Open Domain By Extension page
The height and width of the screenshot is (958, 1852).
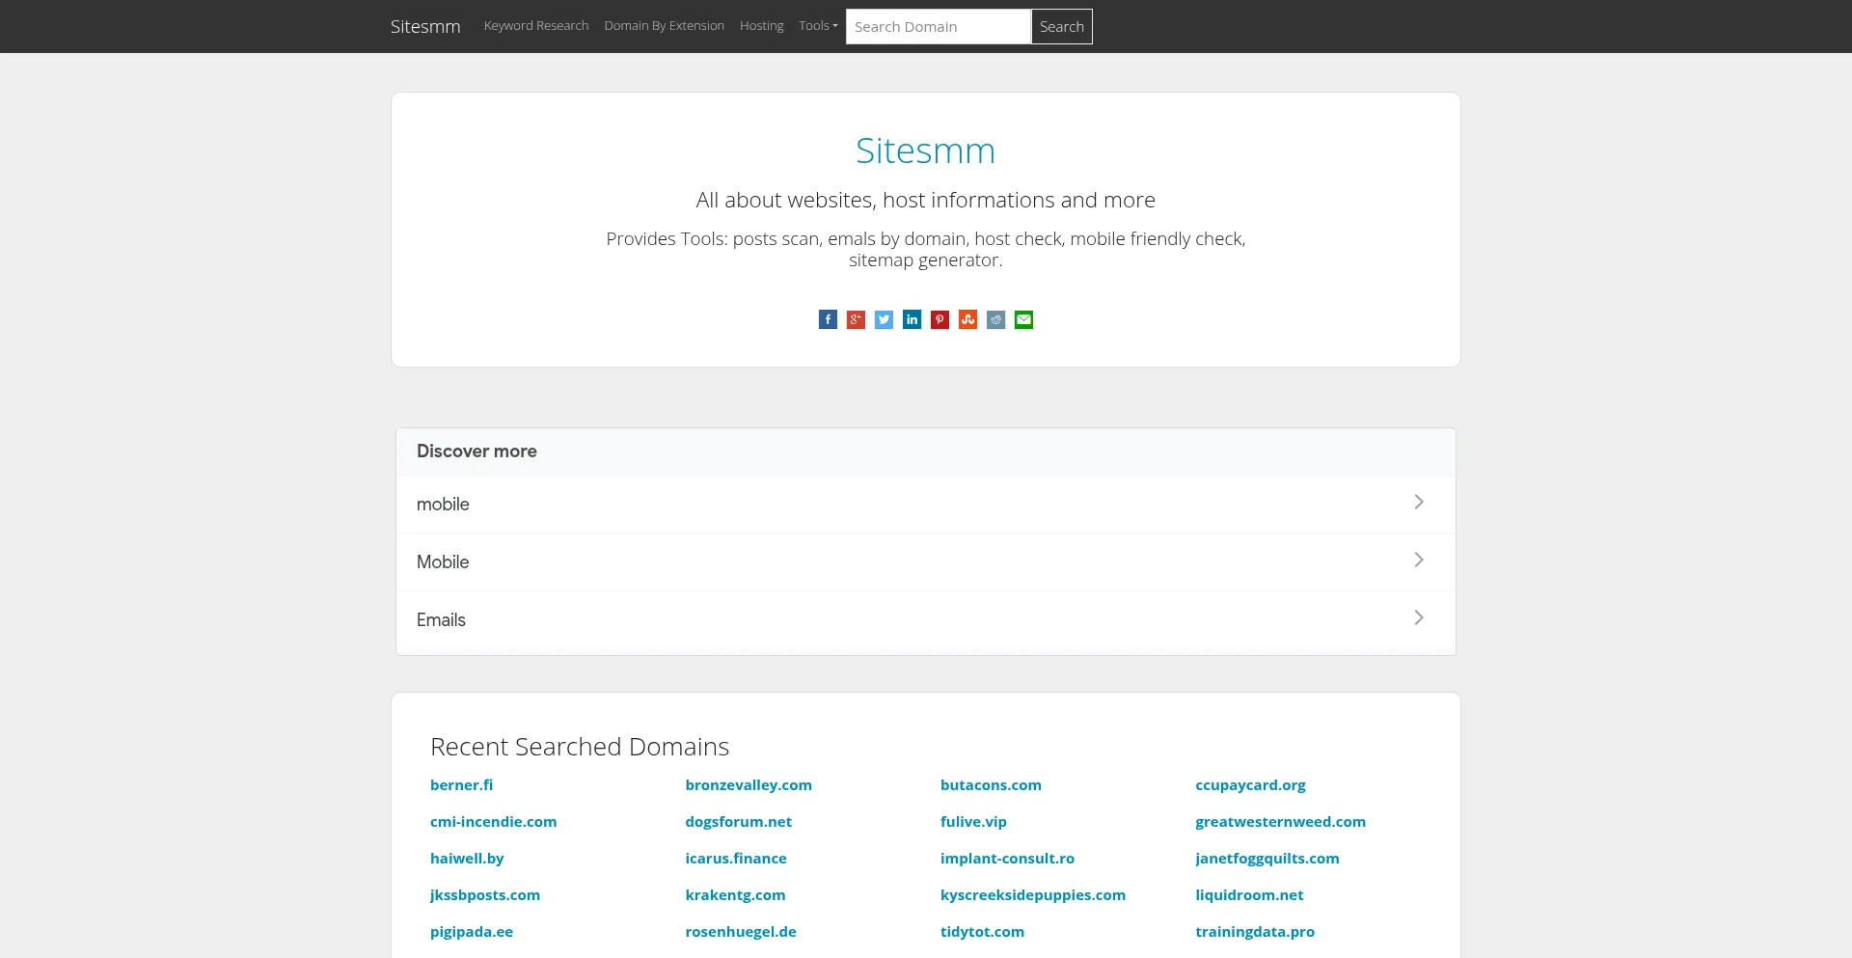coord(664,26)
